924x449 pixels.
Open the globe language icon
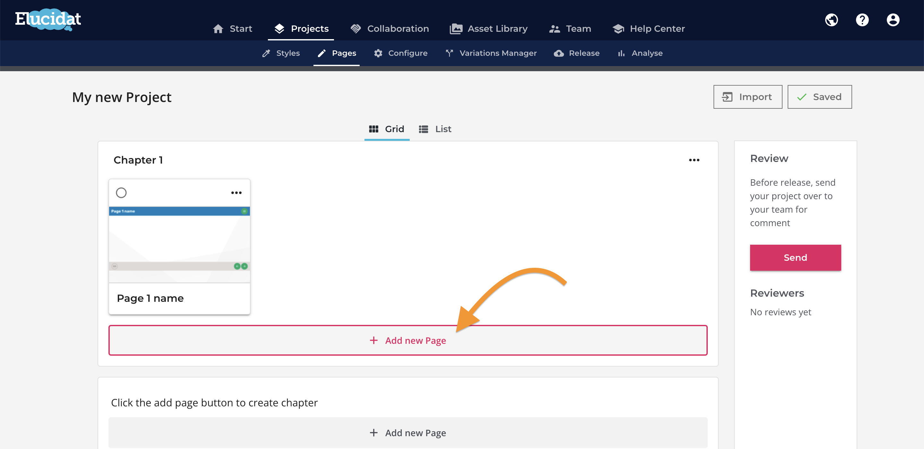[x=831, y=20]
